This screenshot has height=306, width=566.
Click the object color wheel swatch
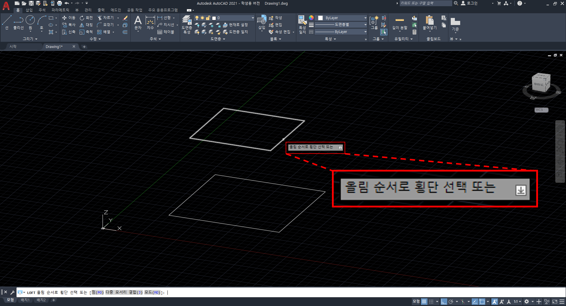click(x=311, y=18)
